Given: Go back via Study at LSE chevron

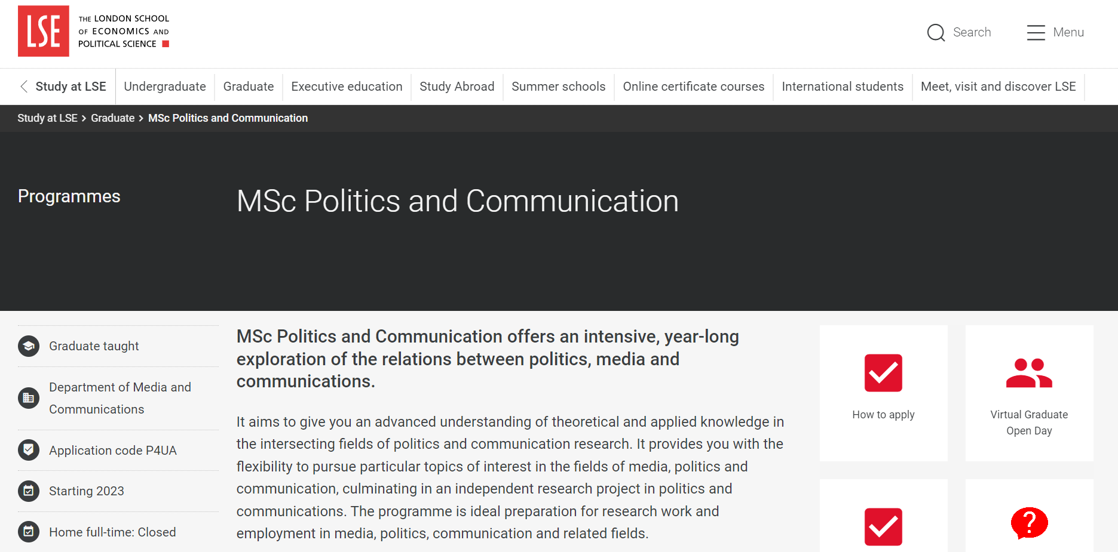Looking at the screenshot, I should point(24,87).
